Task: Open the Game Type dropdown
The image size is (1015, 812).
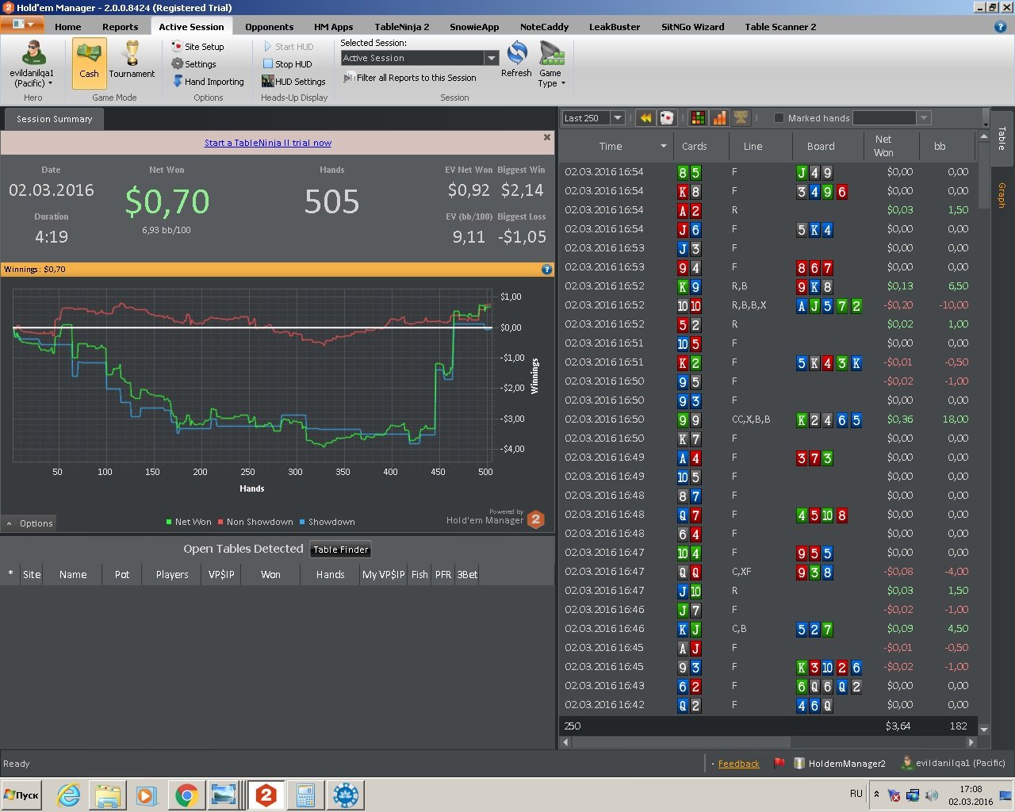Action: point(551,63)
